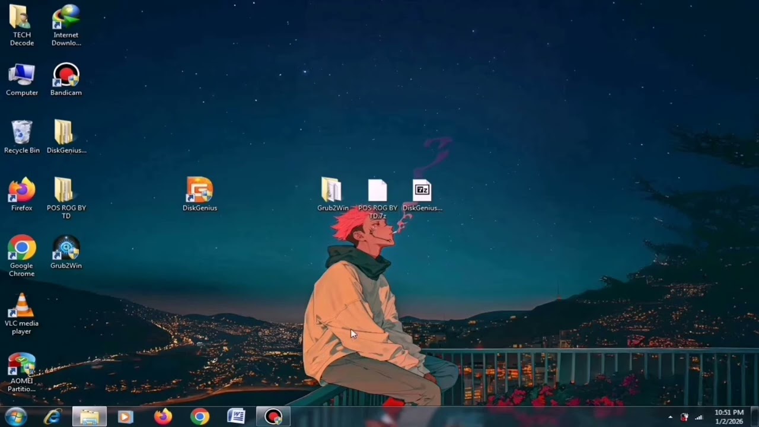This screenshot has height=427, width=759.
Task: Launch Firefox from the taskbar
Action: [163, 417]
